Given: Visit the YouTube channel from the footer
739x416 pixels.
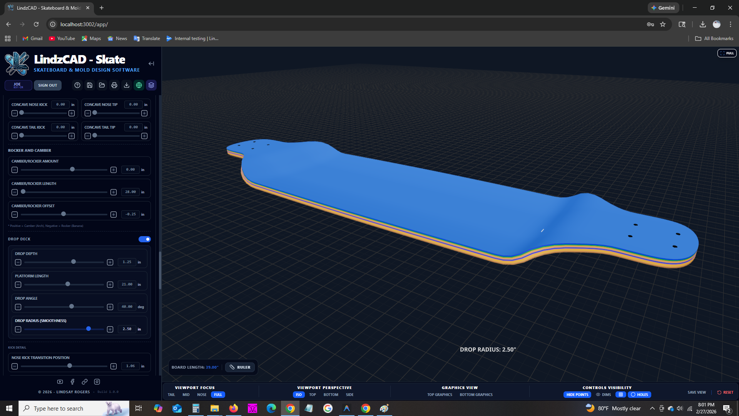Looking at the screenshot, I should 60,381.
